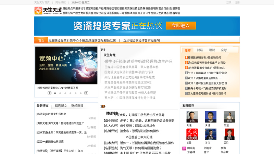Select the third carousel dot
Viewport: 274px width, 154px height.
65,93
